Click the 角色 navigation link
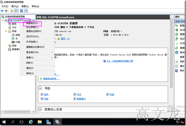 pos(46,94)
